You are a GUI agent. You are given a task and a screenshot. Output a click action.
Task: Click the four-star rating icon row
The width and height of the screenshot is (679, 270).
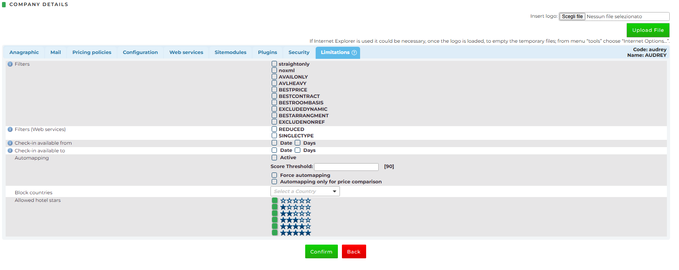295,226
